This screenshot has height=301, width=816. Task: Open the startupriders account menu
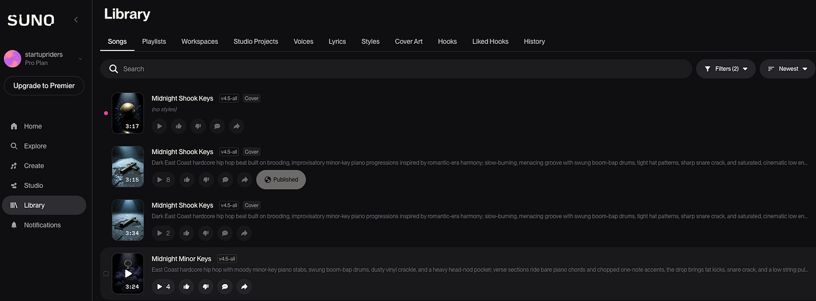coord(44,58)
